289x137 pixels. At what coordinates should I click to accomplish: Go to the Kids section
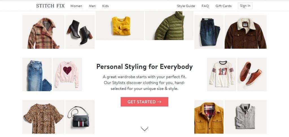(x=106, y=6)
